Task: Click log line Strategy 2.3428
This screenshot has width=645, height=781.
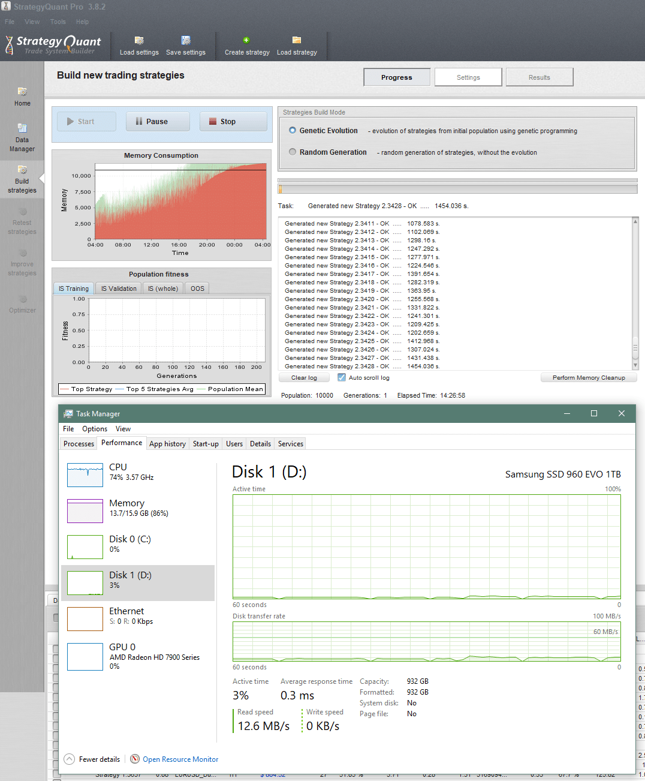Action: pyautogui.click(x=362, y=366)
